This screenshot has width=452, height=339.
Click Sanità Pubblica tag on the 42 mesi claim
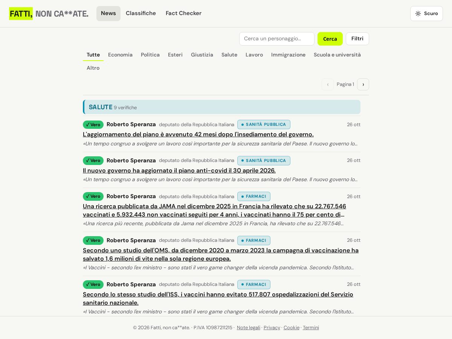click(x=264, y=125)
